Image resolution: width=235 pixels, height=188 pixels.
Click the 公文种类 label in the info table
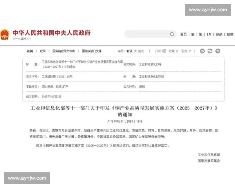coord(130,87)
